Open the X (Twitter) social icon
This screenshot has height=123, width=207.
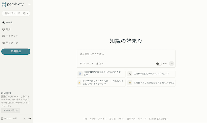click(24, 119)
